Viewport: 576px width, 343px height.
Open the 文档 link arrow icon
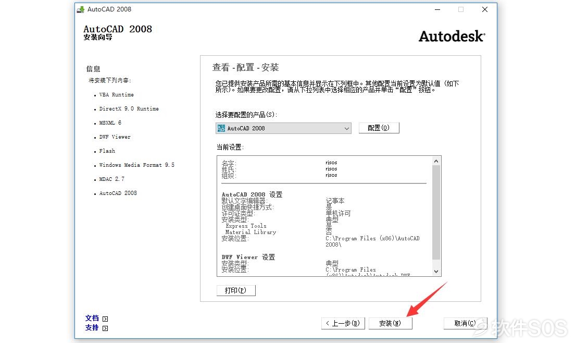[x=105, y=318]
